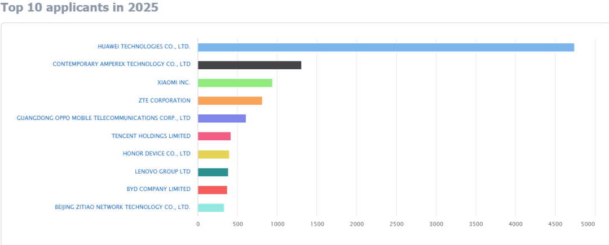Click the Tencent Holdings Limited label

[151, 136]
